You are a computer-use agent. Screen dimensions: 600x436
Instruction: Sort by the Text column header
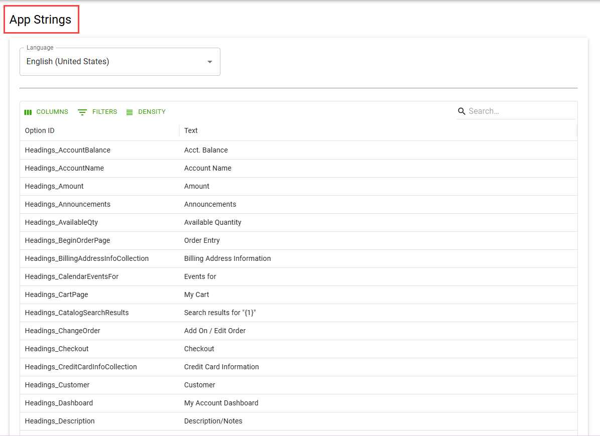(x=191, y=130)
